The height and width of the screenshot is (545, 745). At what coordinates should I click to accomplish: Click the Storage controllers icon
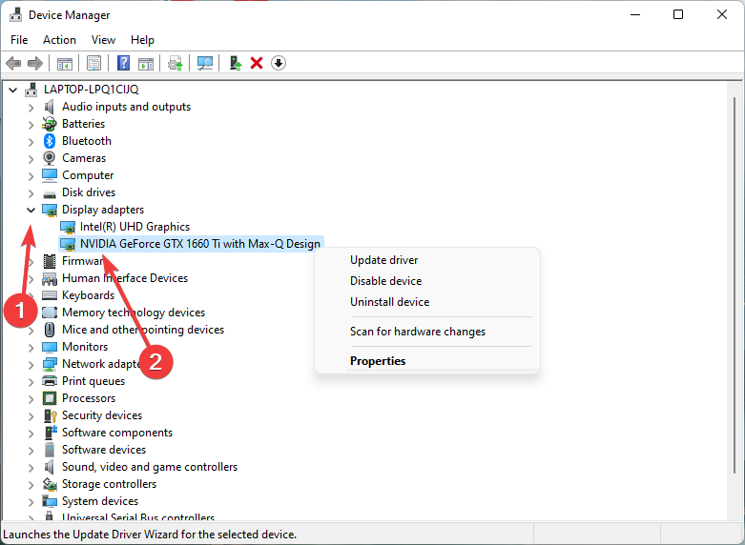pos(50,484)
